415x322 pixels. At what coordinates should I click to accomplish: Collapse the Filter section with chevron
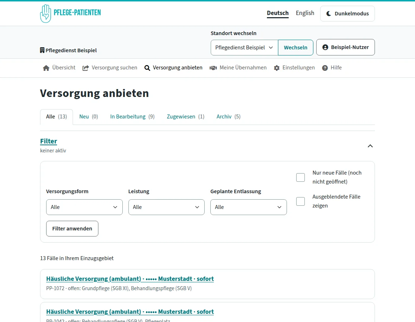370,146
